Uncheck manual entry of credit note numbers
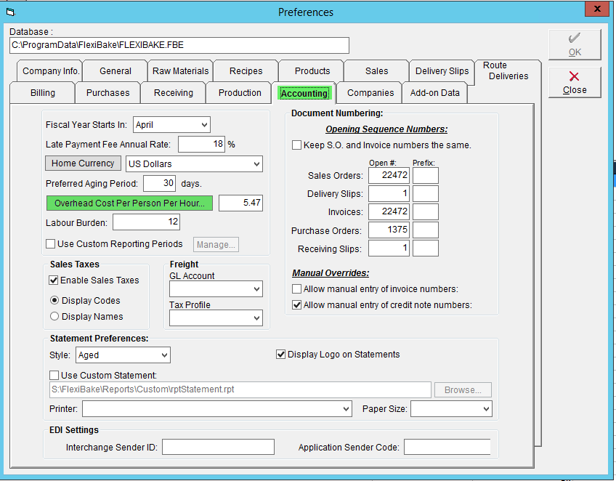 pos(296,305)
